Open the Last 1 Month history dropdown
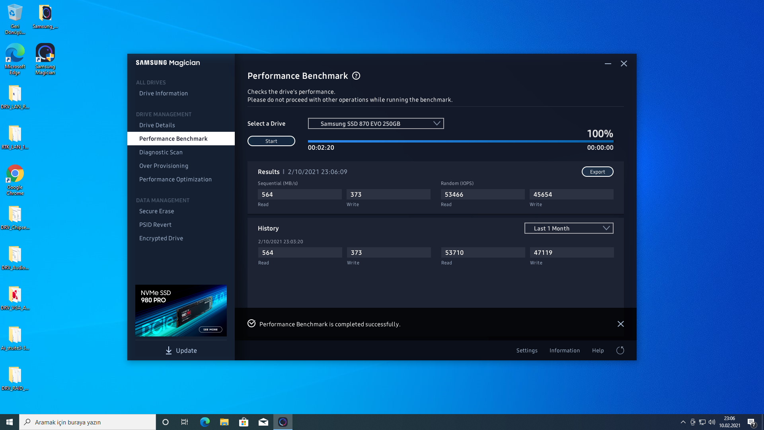This screenshot has height=430, width=764. click(569, 228)
